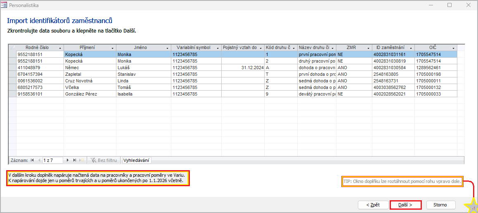478x213 pixels.
Task: Cancel import with Storno button
Action: [x=441, y=205]
